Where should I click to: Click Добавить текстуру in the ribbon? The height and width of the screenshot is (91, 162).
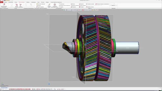(90, 7)
